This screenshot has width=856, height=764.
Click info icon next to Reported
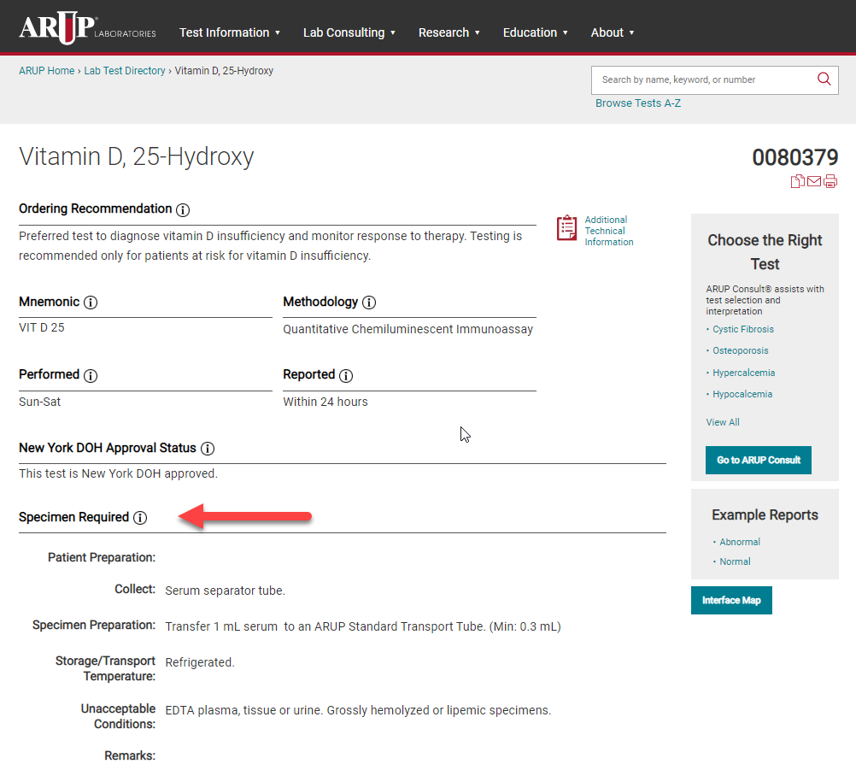click(346, 376)
